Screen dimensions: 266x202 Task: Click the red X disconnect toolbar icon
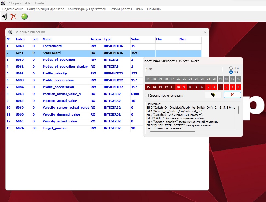[x=13, y=17]
